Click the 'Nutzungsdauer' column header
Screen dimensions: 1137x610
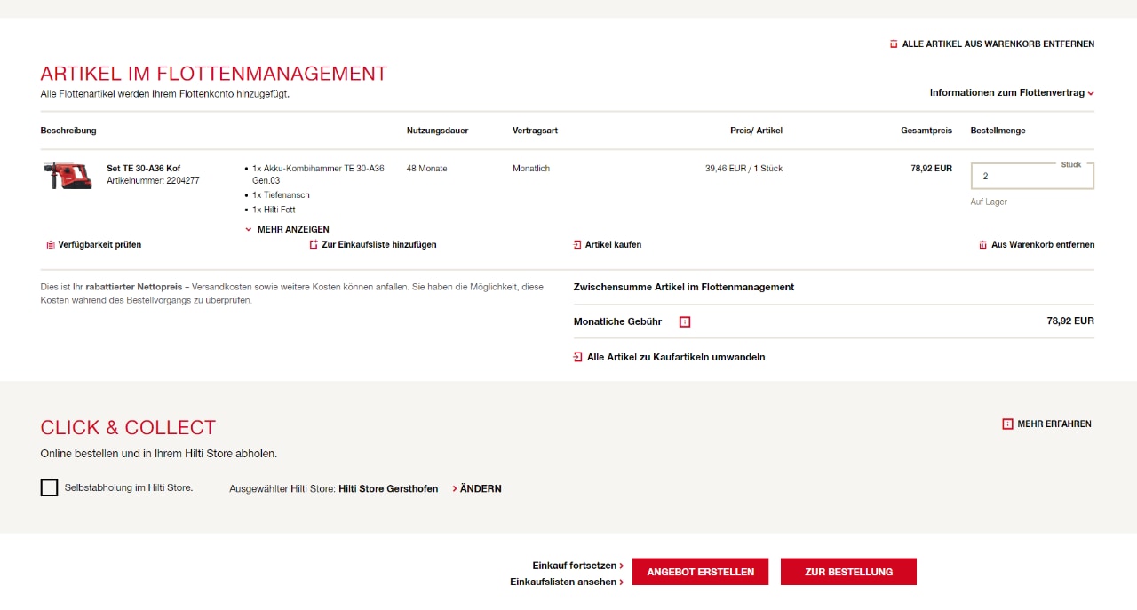pyautogui.click(x=437, y=131)
